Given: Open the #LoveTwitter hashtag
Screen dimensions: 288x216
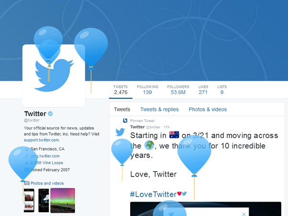Looking at the screenshot, I should pos(154,194).
